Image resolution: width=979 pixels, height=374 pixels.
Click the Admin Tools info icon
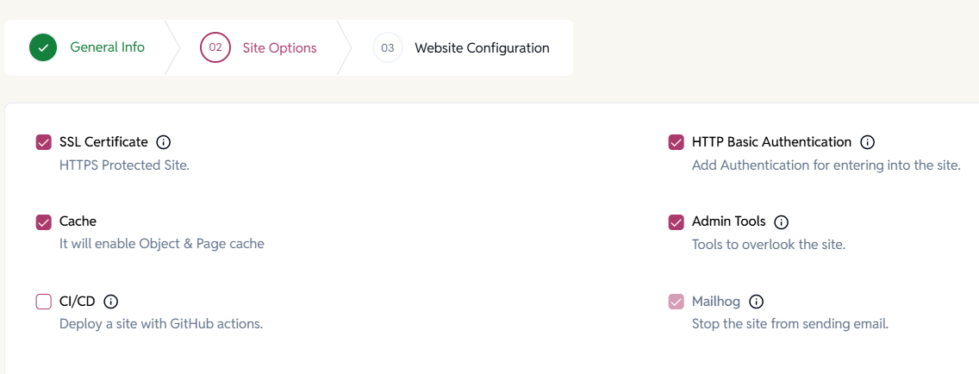click(782, 221)
